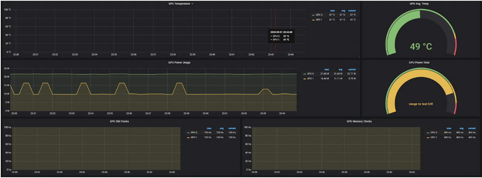Viewport: 482px width, 178px height.
Task: Toggle GPU 1 series in GPU SM Clocks legend
Action: [x=194, y=137]
